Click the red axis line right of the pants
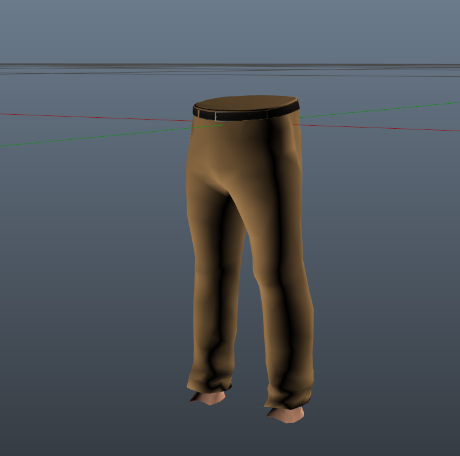The width and height of the screenshot is (460, 456). pyautogui.click(x=378, y=127)
